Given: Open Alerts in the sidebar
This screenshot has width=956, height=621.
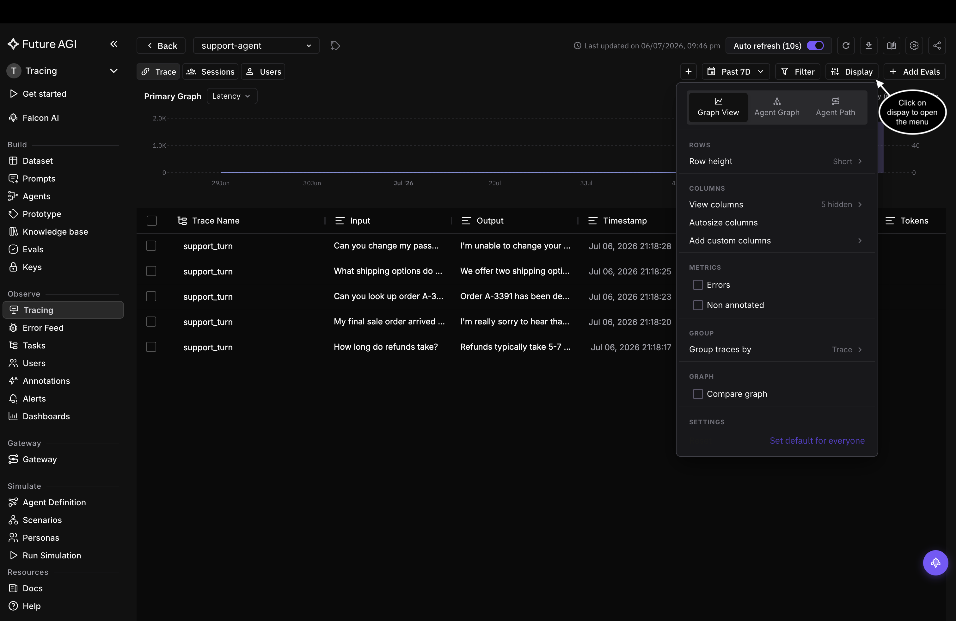Looking at the screenshot, I should [x=34, y=398].
